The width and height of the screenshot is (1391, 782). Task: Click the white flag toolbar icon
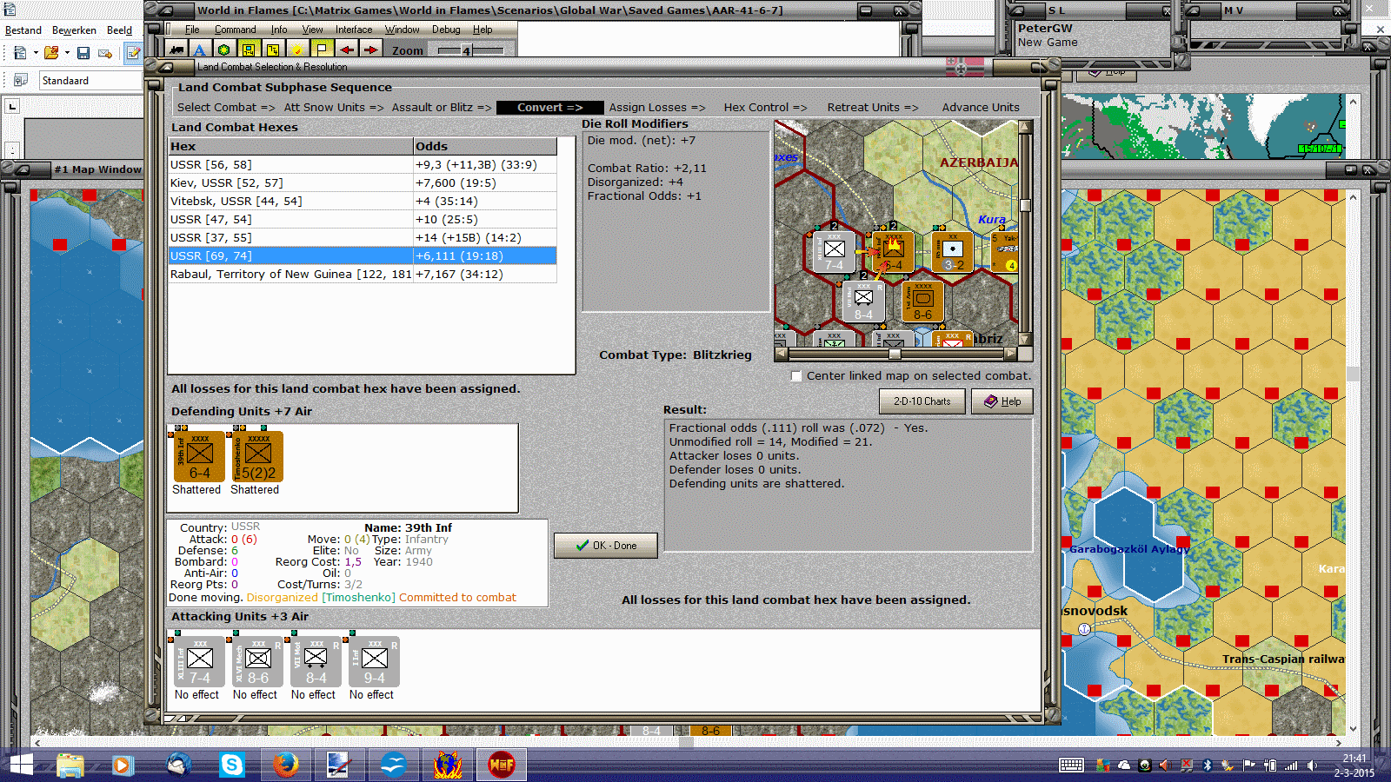[322, 50]
